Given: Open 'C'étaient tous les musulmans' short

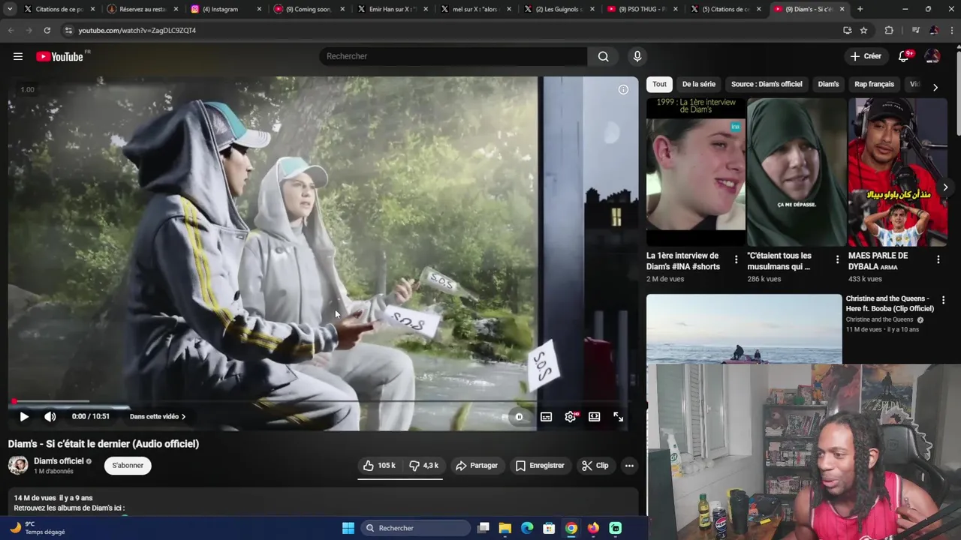Looking at the screenshot, I should point(797,172).
